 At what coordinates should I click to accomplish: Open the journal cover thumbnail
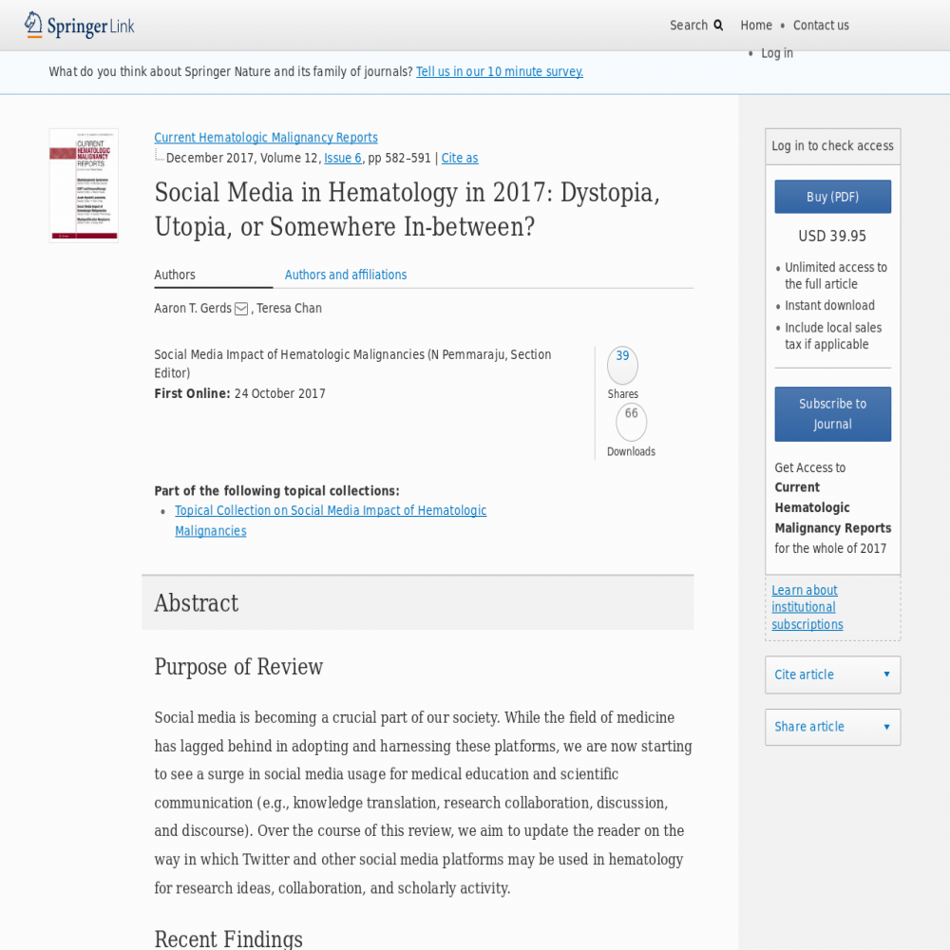(x=84, y=185)
